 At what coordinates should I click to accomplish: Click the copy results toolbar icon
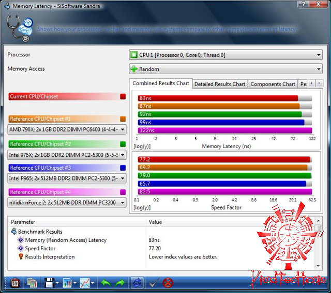pyautogui.click(x=32, y=283)
